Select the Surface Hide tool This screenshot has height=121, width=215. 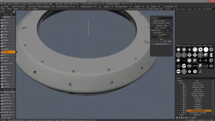click(x=8, y=64)
